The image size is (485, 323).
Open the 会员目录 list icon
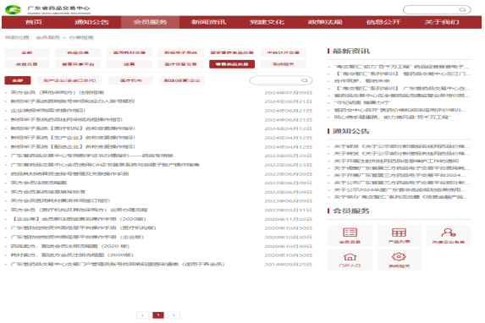[350, 233]
